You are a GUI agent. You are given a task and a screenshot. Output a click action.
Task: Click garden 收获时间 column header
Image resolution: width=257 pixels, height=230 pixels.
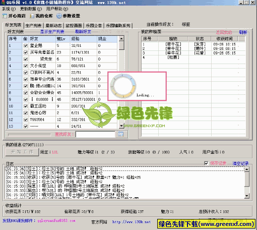(x=224, y=39)
